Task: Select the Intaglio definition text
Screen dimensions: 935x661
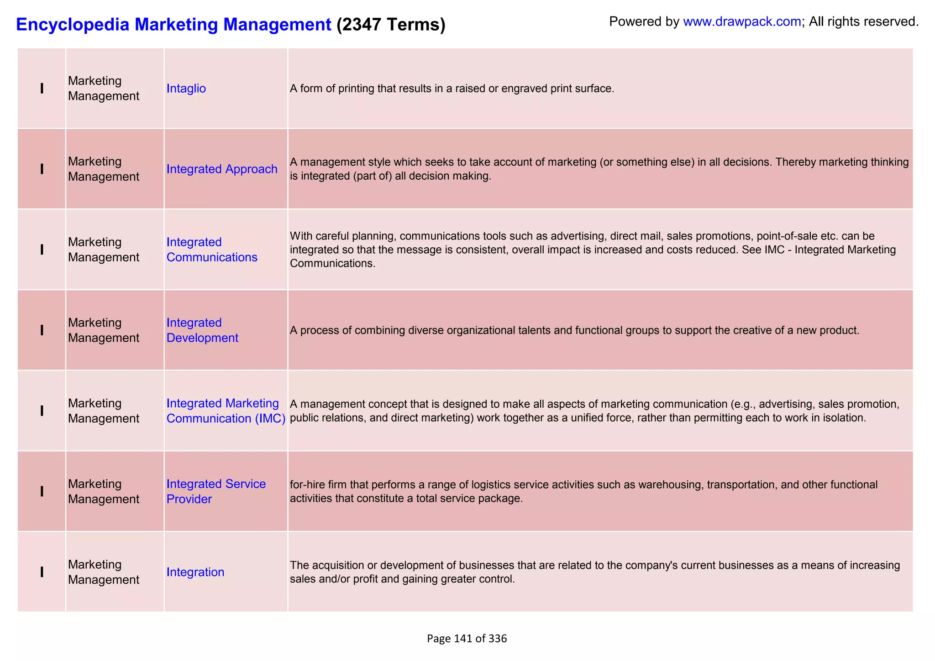Action: point(452,88)
